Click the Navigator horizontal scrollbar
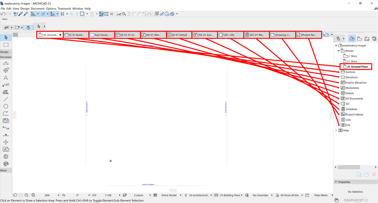This screenshot has width=378, height=203. point(349,167)
